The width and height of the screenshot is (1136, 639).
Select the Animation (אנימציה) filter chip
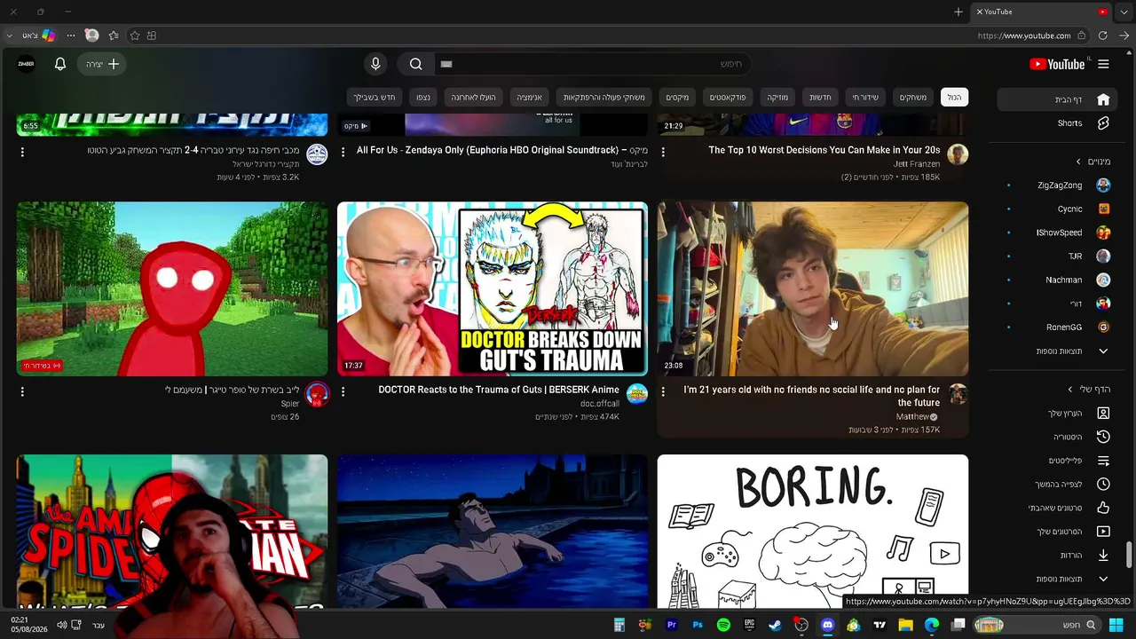click(x=530, y=97)
